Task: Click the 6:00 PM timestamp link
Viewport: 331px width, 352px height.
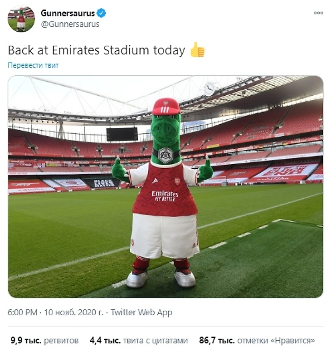Action: pyautogui.click(x=22, y=313)
